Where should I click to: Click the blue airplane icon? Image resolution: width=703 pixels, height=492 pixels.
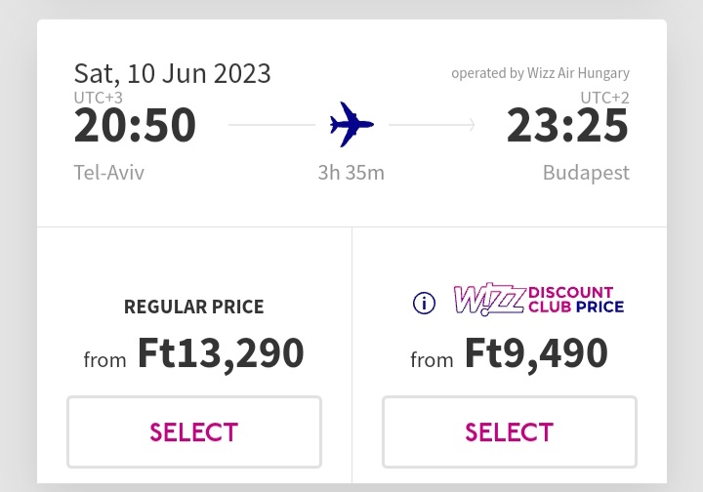pos(351,125)
